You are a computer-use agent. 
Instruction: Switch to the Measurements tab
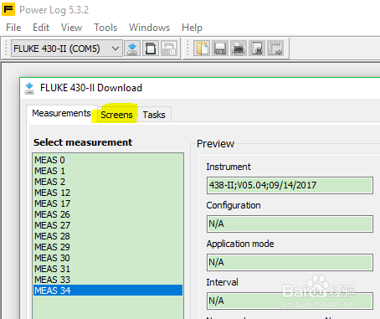[61, 113]
